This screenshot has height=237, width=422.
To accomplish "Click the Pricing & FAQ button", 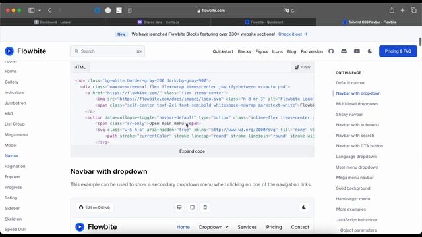I will point(398,51).
